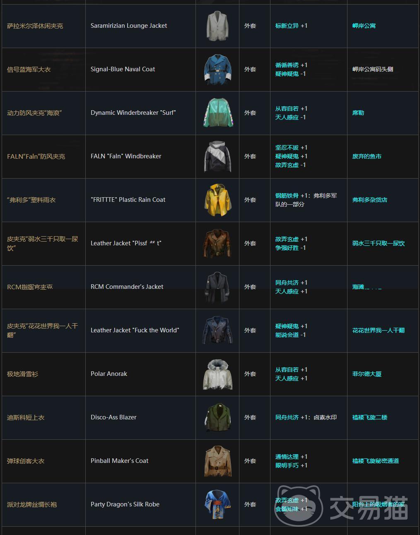The width and height of the screenshot is (420, 535).
Task: Select the Pinball Maker's Coat icon
Action: pos(217,461)
